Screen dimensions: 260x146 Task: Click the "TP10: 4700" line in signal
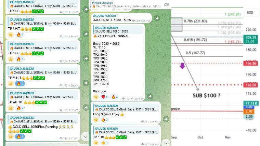point(101,84)
